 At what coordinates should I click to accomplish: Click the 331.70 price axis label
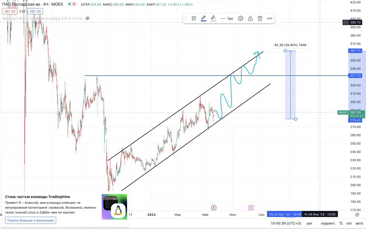355,76
